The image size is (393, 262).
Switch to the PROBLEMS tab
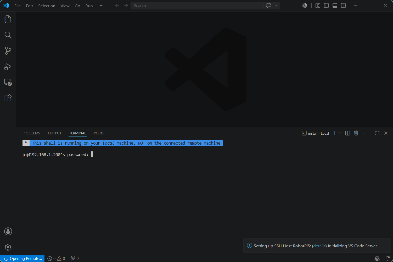click(31, 133)
